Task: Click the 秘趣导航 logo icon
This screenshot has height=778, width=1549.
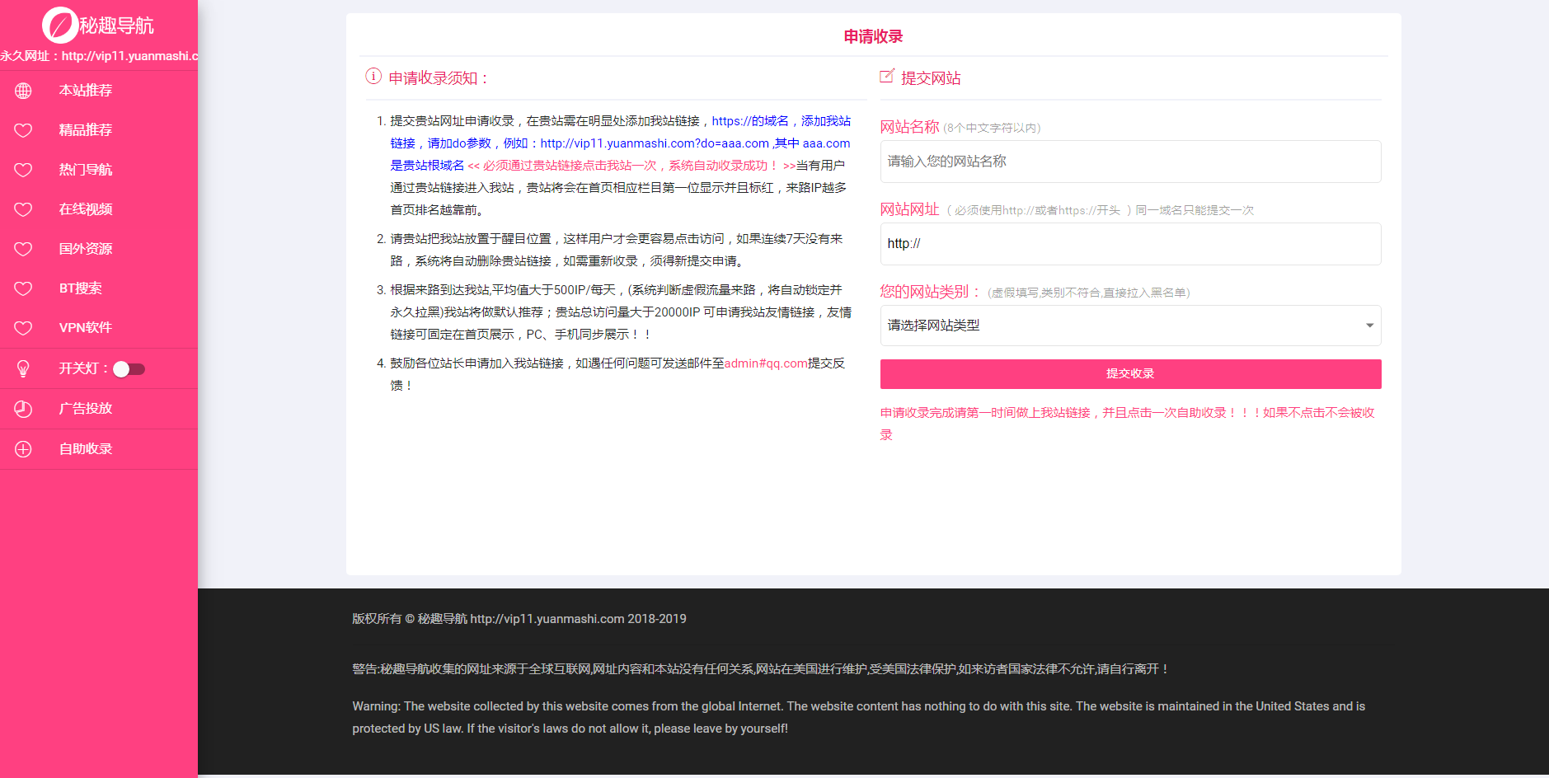Action: 60,26
